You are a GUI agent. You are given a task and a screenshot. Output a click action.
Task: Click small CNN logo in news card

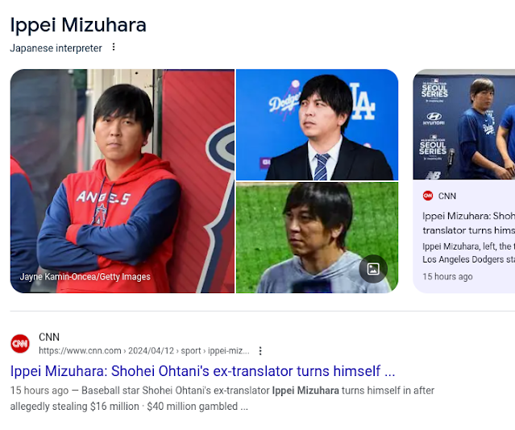tap(428, 196)
